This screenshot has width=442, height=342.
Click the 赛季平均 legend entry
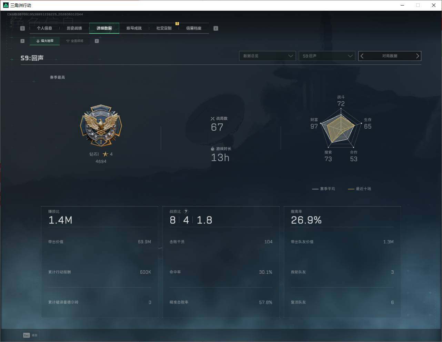pos(323,189)
